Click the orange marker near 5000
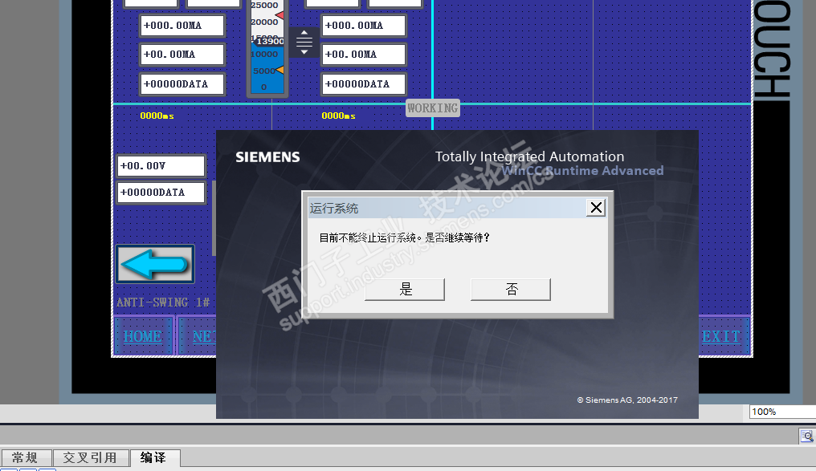Screen dimensions: 816x471 (x=279, y=70)
